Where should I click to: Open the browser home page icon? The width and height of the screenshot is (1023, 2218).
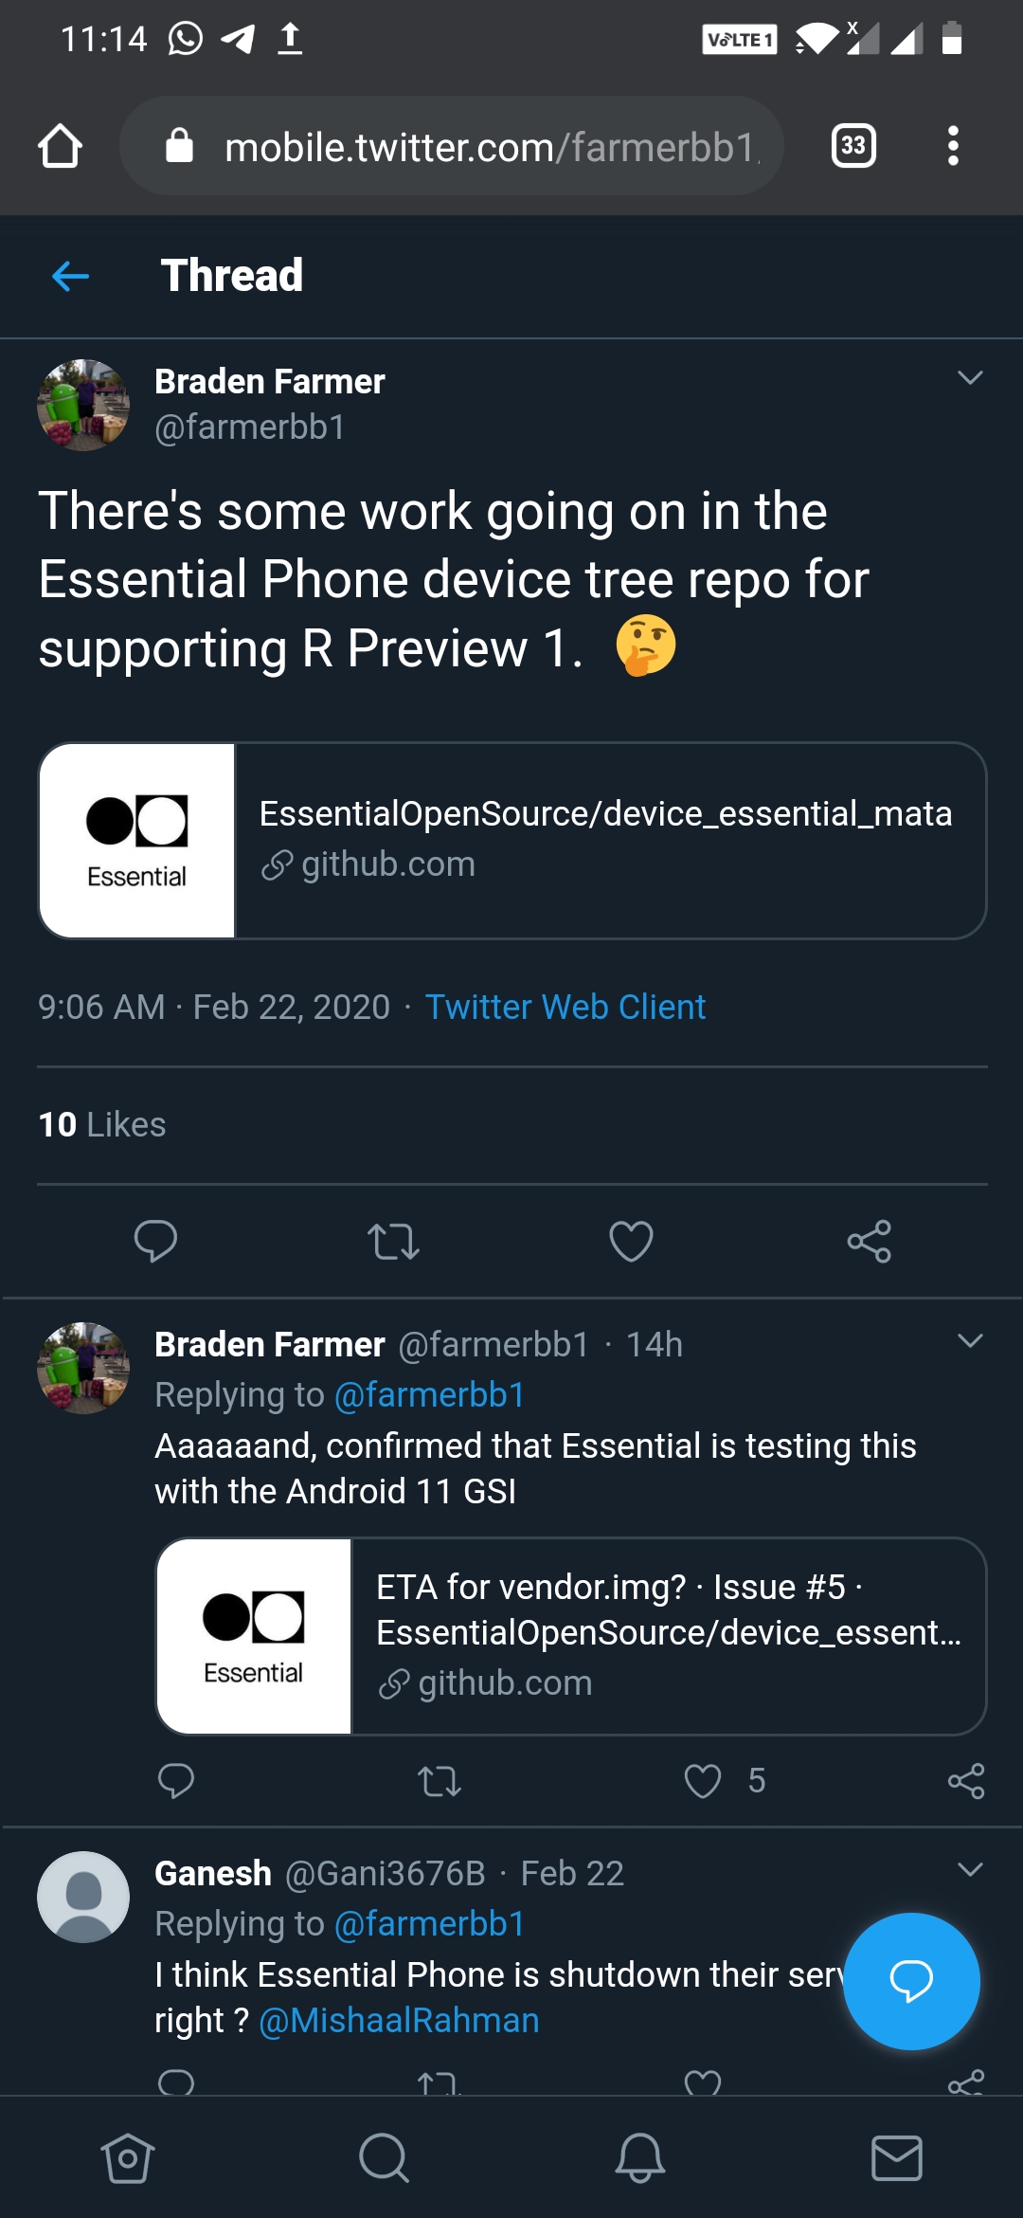pos(61,147)
